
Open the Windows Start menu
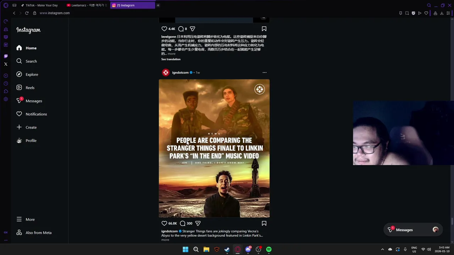(186, 249)
